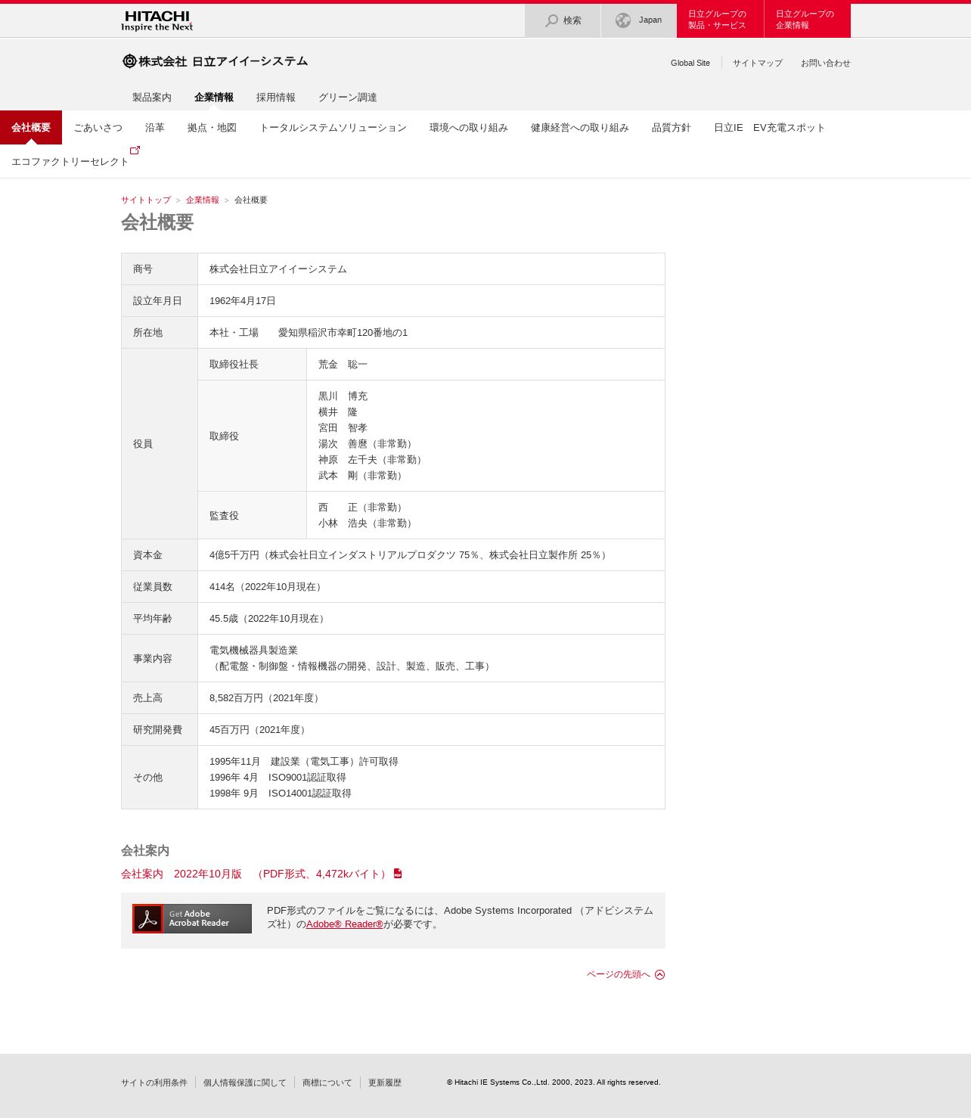Switch to 環境への取り組み tab

469,127
